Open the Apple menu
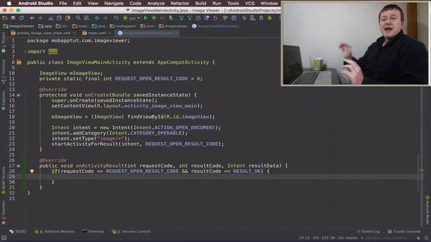 pyautogui.click(x=9, y=3)
